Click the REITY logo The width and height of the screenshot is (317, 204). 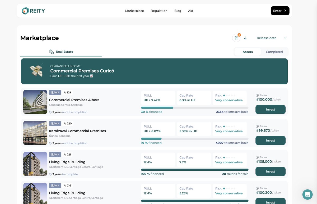pyautogui.click(x=33, y=11)
